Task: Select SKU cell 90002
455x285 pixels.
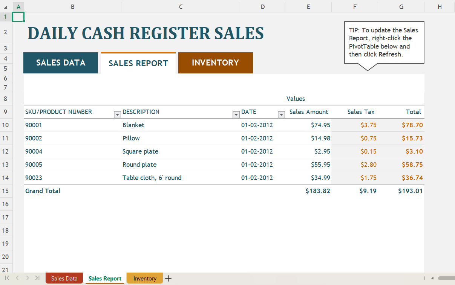Action: coord(72,138)
